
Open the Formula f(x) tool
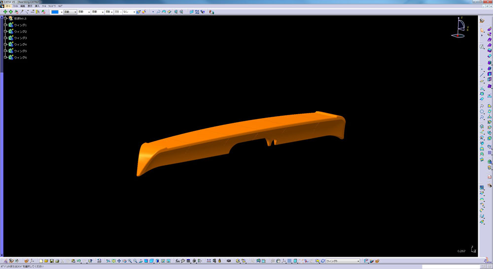[177, 261]
